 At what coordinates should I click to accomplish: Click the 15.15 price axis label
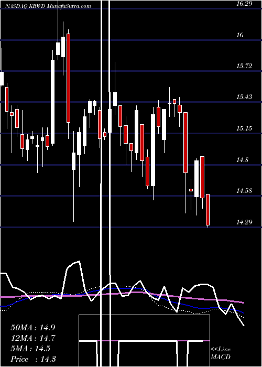tap(245, 128)
